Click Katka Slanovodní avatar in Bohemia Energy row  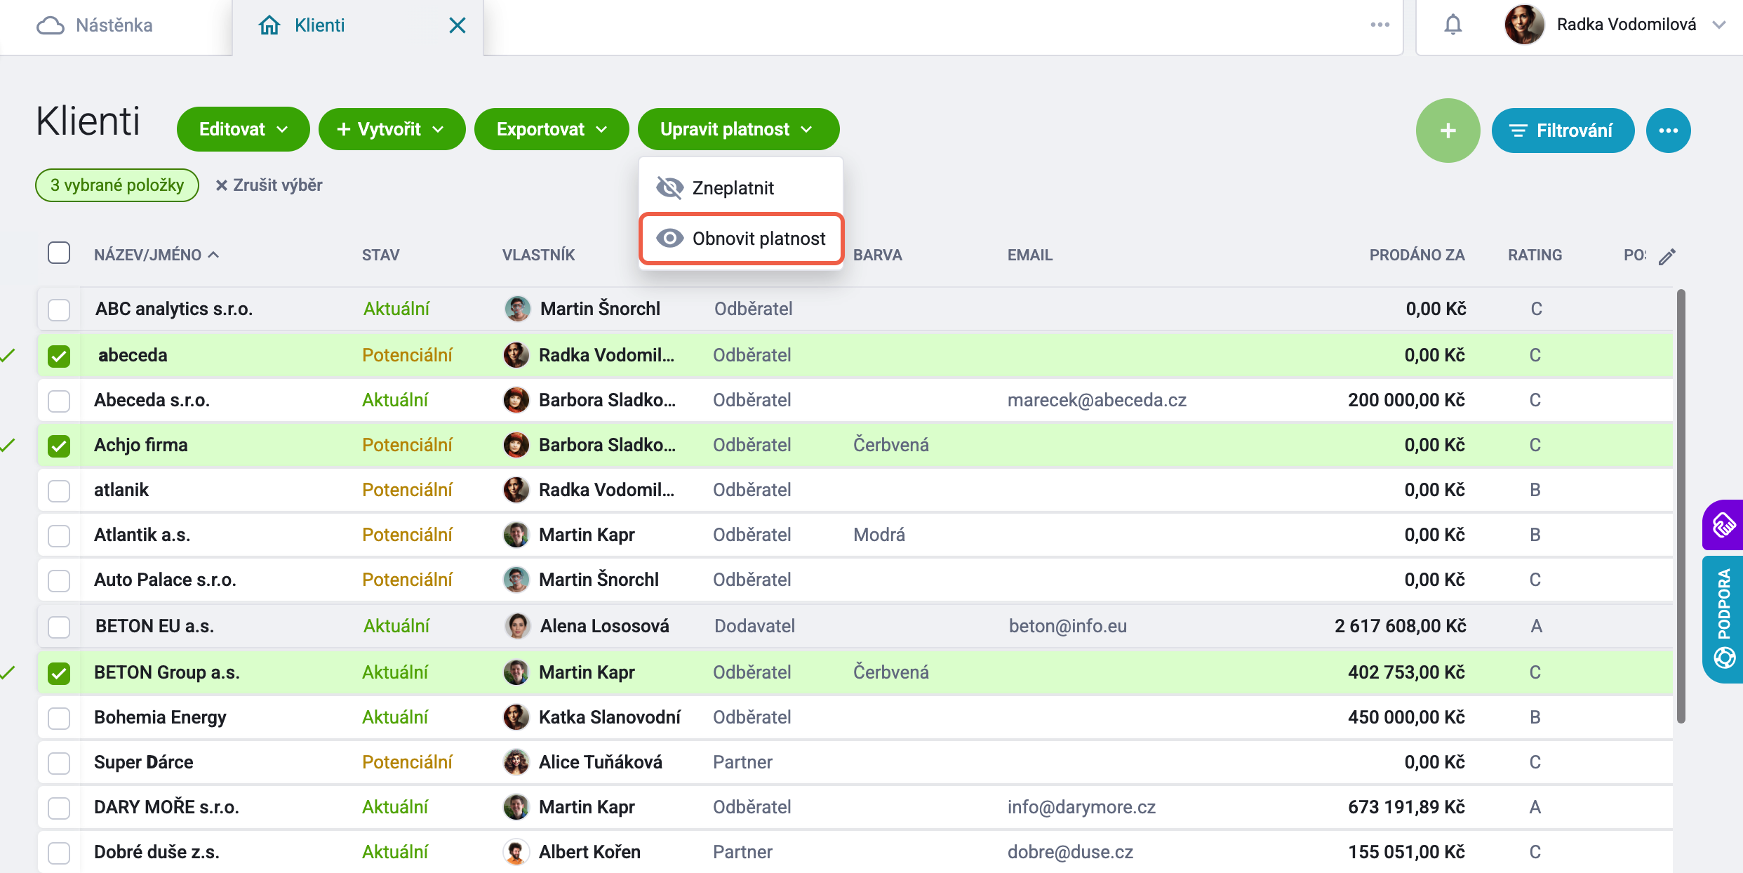point(516,717)
